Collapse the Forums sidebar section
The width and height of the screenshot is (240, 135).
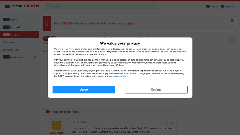[x=35, y=34]
